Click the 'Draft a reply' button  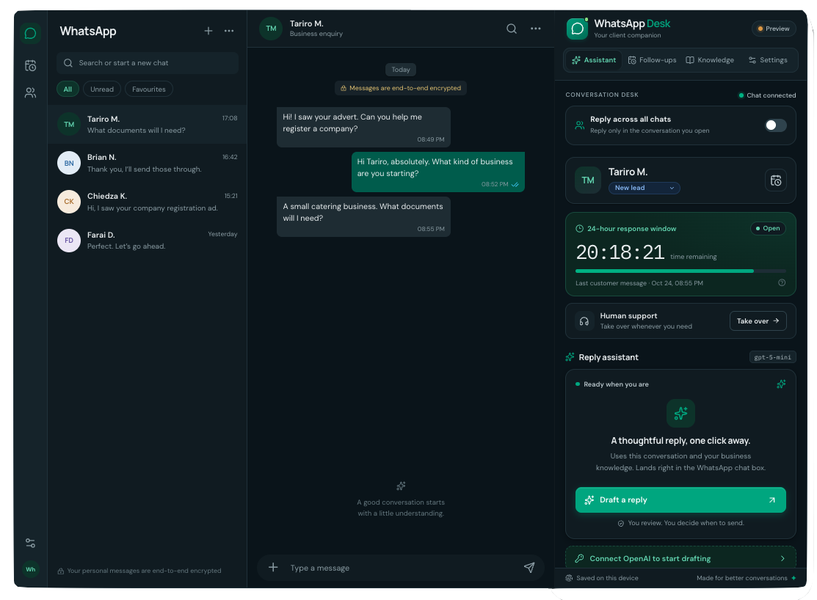(680, 500)
